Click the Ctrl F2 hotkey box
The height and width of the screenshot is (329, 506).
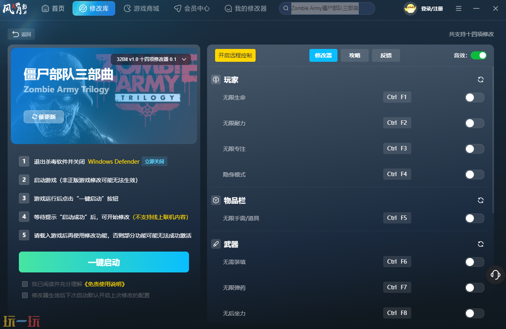397,123
